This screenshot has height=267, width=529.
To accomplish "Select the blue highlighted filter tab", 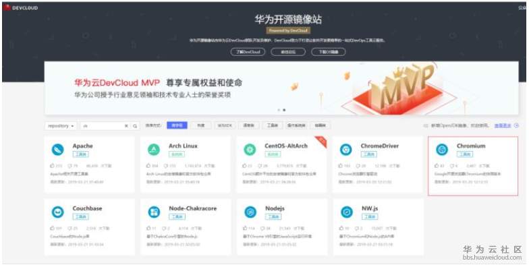I will tap(177, 125).
